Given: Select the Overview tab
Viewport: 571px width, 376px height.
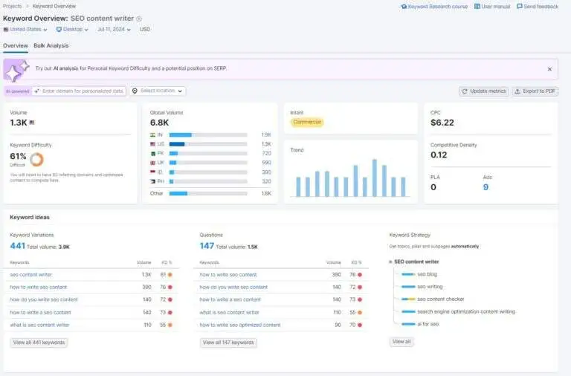Looking at the screenshot, I should pyautogui.click(x=15, y=46).
